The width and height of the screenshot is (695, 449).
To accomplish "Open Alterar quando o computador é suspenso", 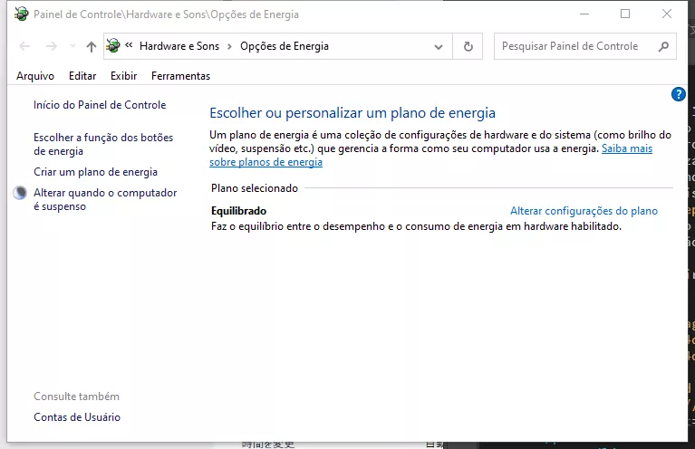I will [105, 200].
